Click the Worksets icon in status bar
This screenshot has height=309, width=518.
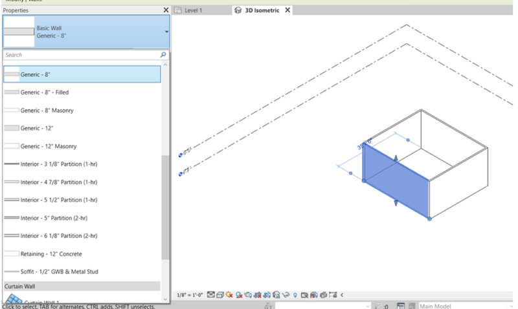click(x=268, y=306)
